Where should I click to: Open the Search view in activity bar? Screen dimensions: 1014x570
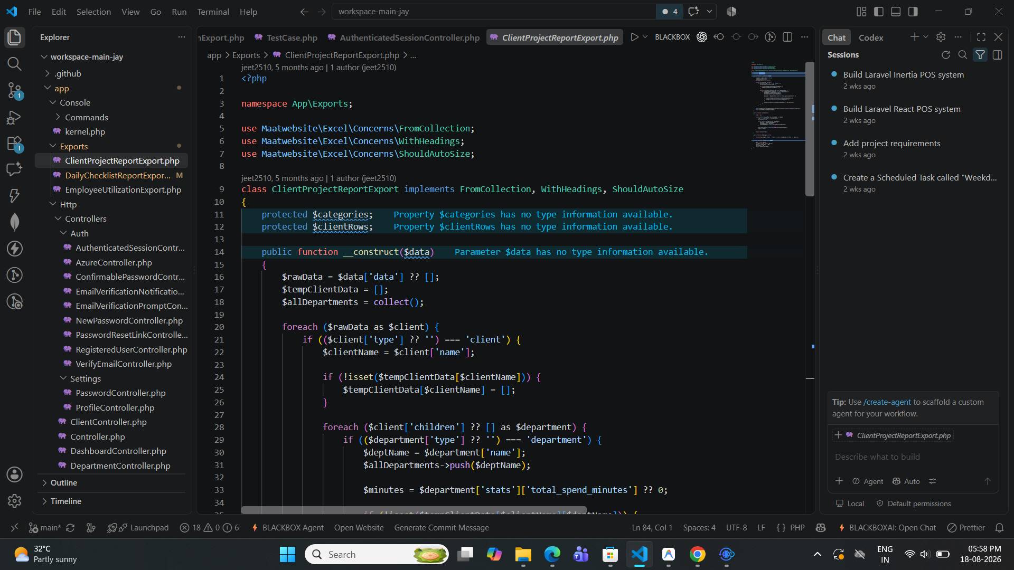pos(14,64)
